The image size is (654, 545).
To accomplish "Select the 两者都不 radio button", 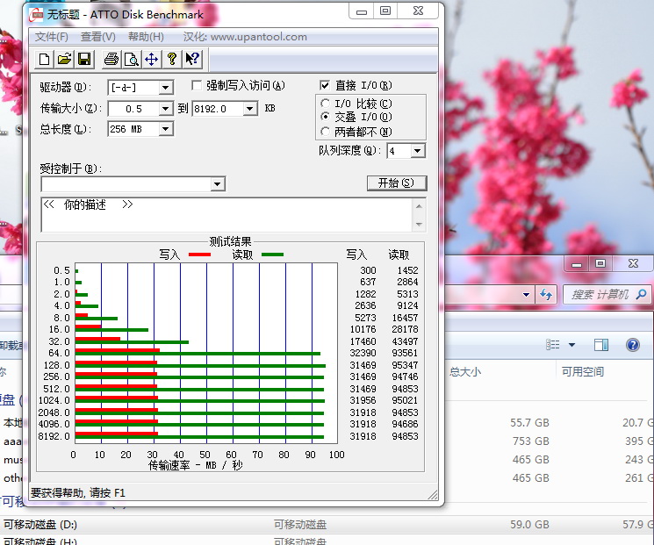I will click(325, 132).
